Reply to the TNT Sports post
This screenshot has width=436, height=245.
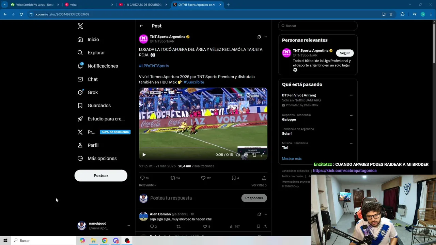coord(144,178)
